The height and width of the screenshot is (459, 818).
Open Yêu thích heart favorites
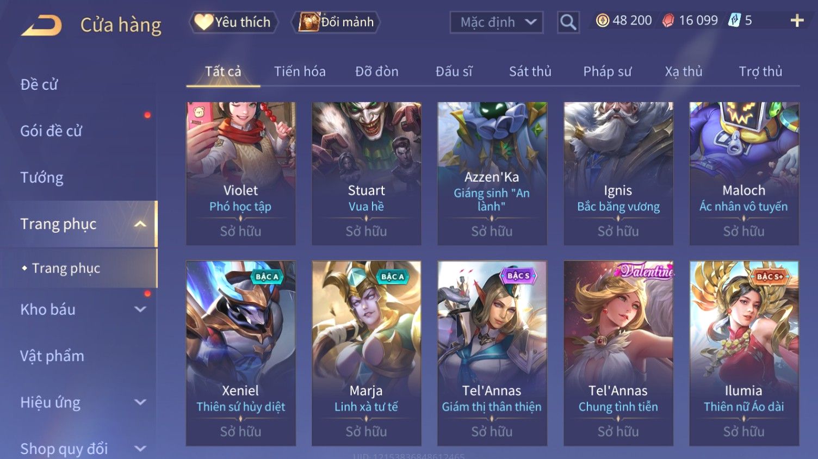pos(233,22)
